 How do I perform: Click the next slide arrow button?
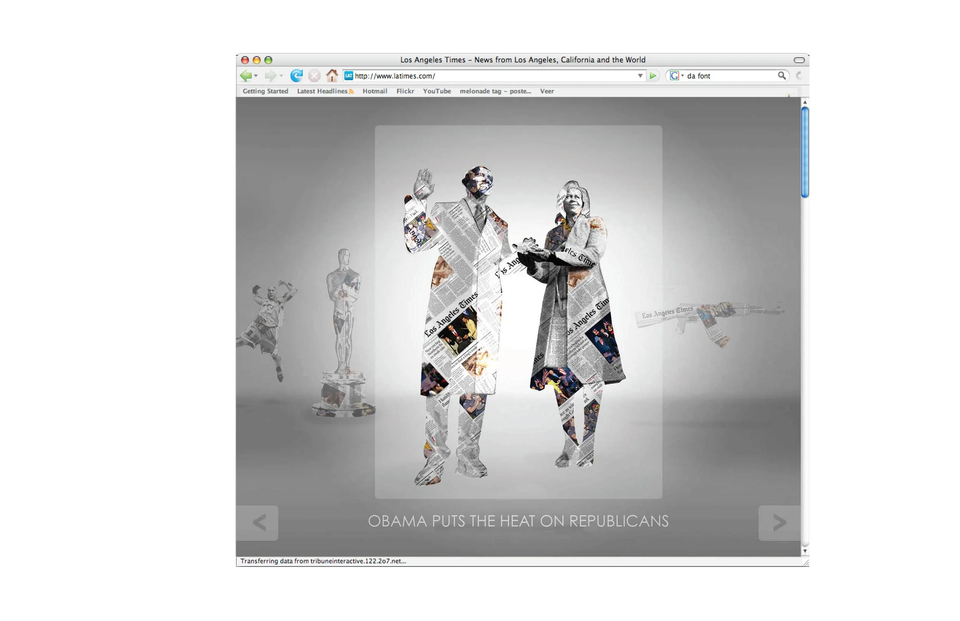tap(779, 523)
